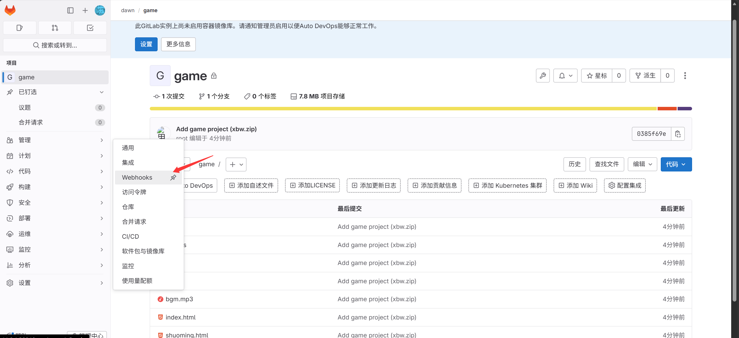739x338 pixels.
Task: Click the 查找文件 button
Action: click(x=607, y=164)
